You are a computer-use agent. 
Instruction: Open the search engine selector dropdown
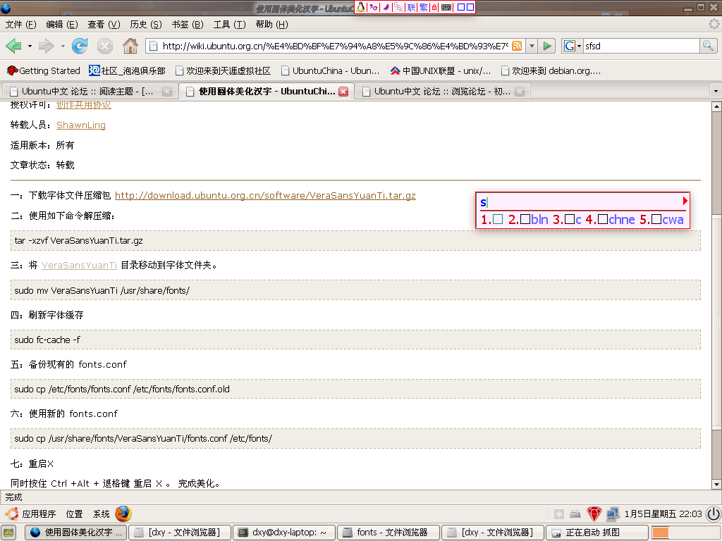573,46
